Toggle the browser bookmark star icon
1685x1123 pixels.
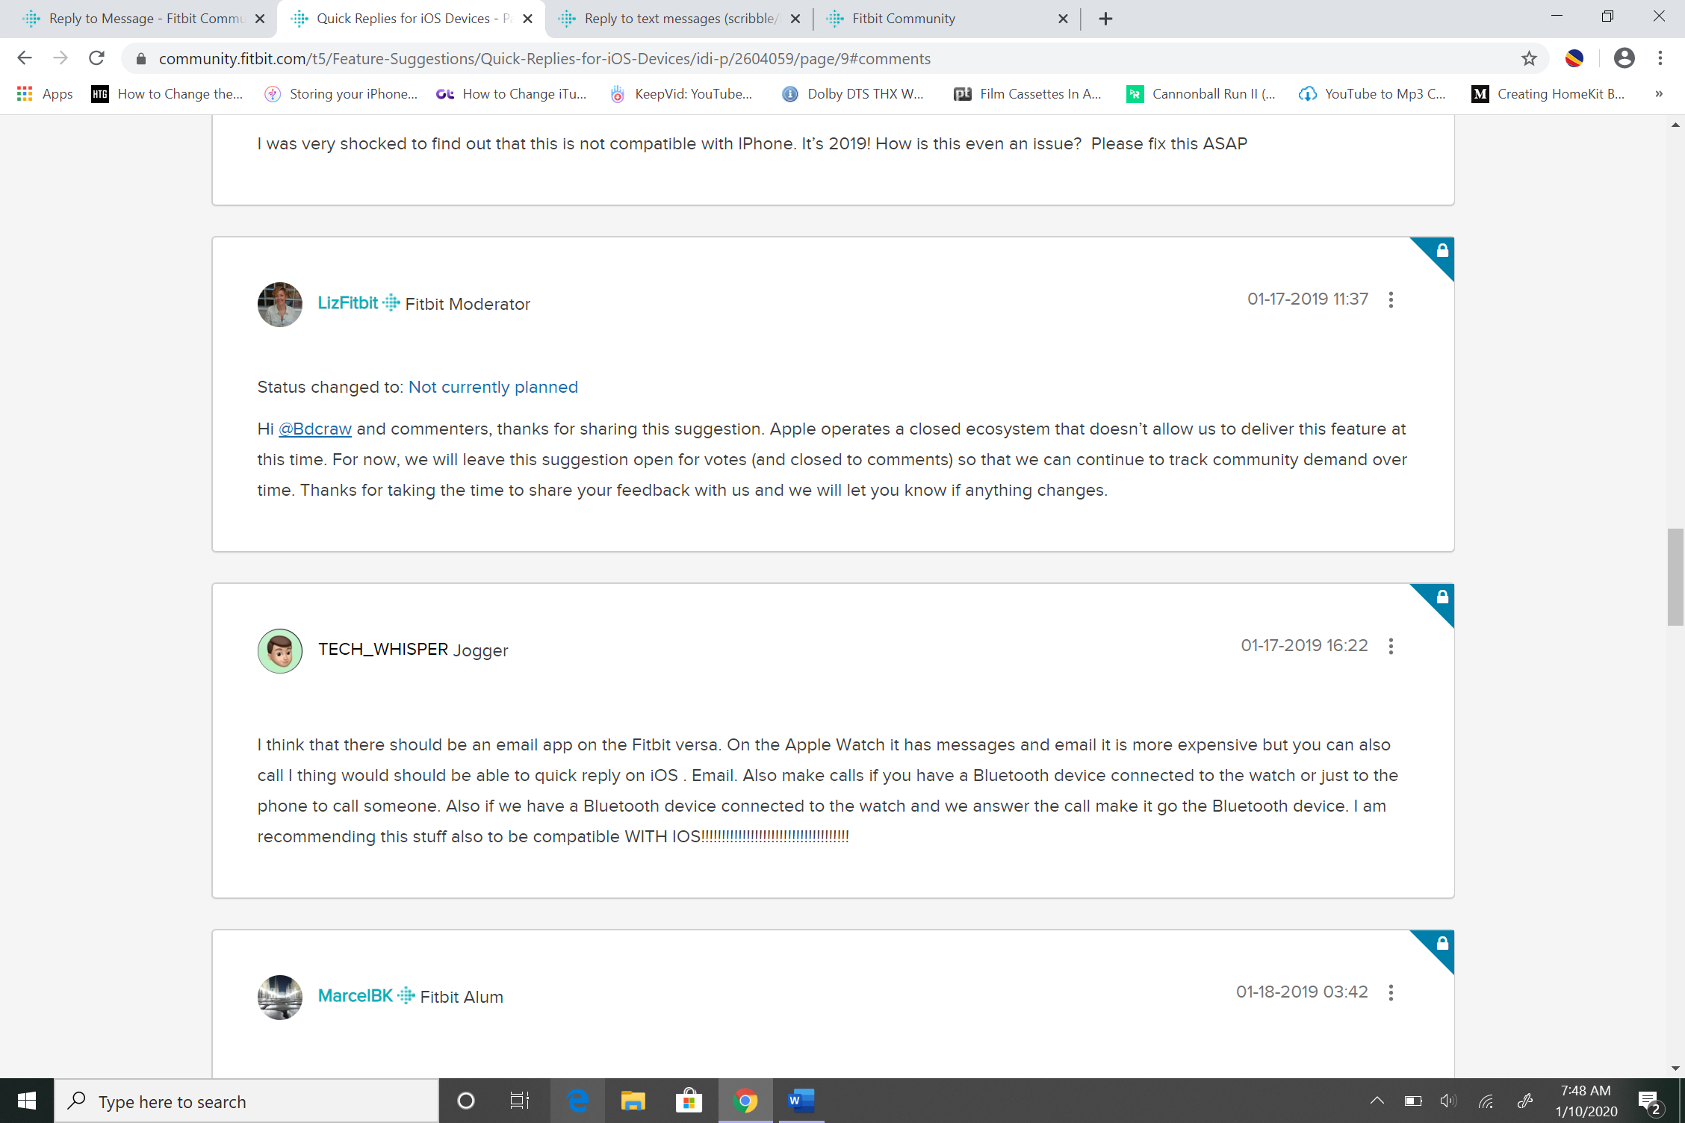coord(1530,59)
